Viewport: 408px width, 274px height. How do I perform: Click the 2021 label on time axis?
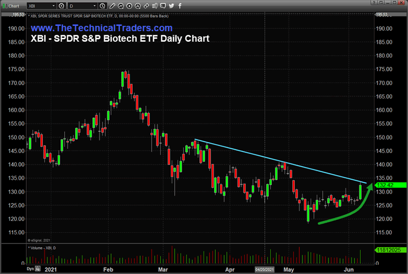50,269
